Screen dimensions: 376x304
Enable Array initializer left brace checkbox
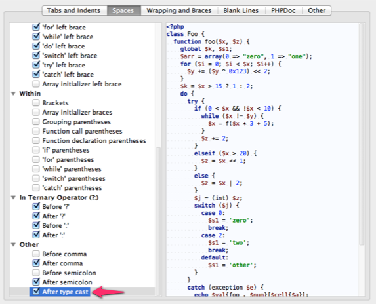pyautogui.click(x=36, y=84)
